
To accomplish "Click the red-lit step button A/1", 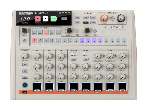I will [34, 40].
